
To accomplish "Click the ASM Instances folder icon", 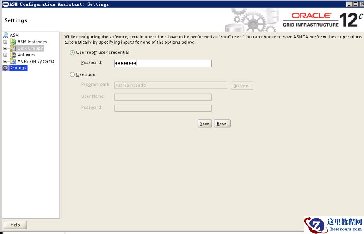I will (x=13, y=42).
